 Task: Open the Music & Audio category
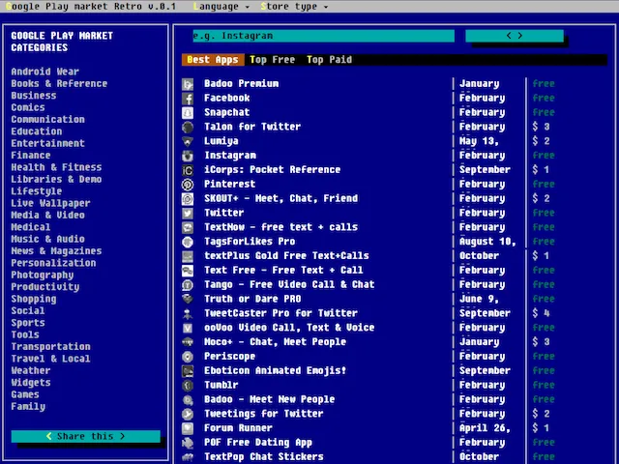pos(47,239)
